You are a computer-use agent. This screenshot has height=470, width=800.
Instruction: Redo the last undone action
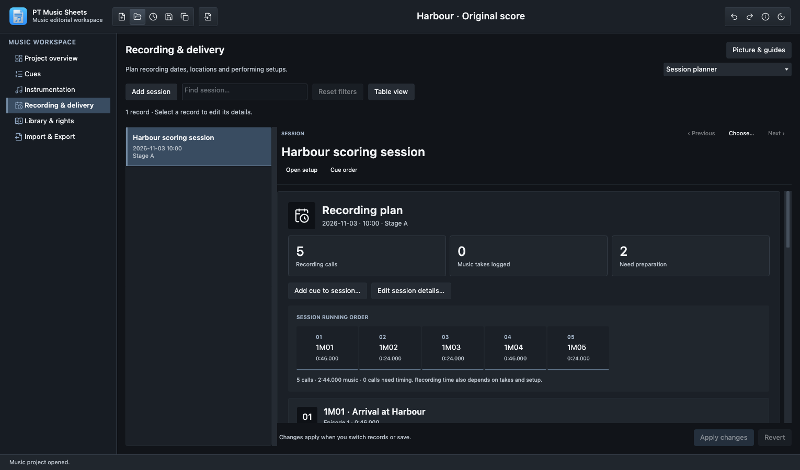(x=750, y=17)
